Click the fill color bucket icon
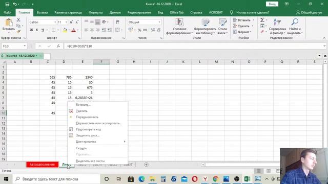Image resolution: width=328 pixels, height=184 pixels. click(65, 30)
